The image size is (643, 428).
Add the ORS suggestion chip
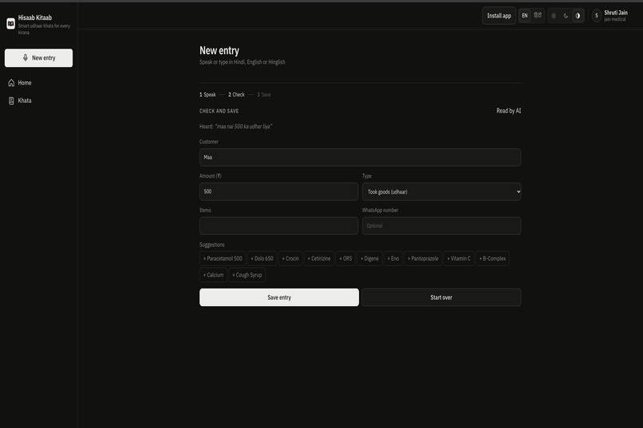345,258
